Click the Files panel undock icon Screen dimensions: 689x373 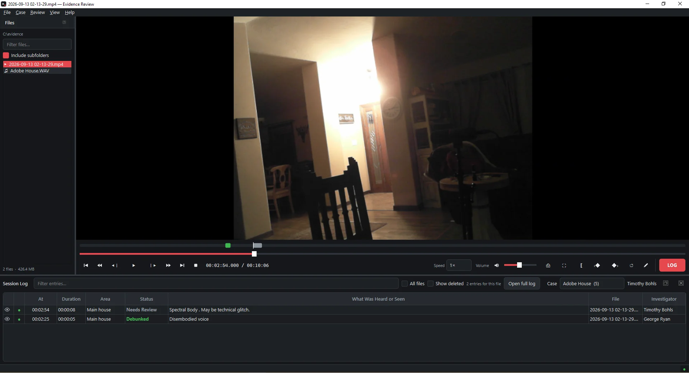pos(64,22)
